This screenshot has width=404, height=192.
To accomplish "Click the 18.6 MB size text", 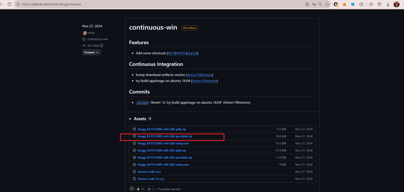I will (281, 136).
